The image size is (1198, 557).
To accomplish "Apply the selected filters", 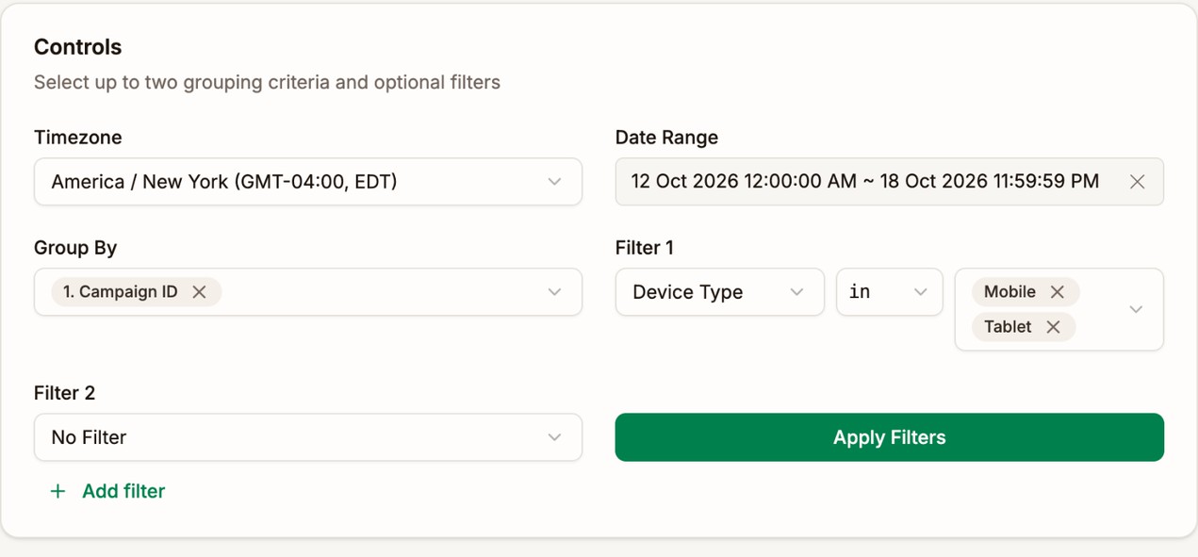I will [890, 437].
